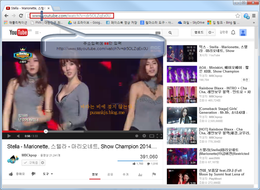Select the 정보 tab
Viewport: 260px width, 190px height.
click(95, 174)
